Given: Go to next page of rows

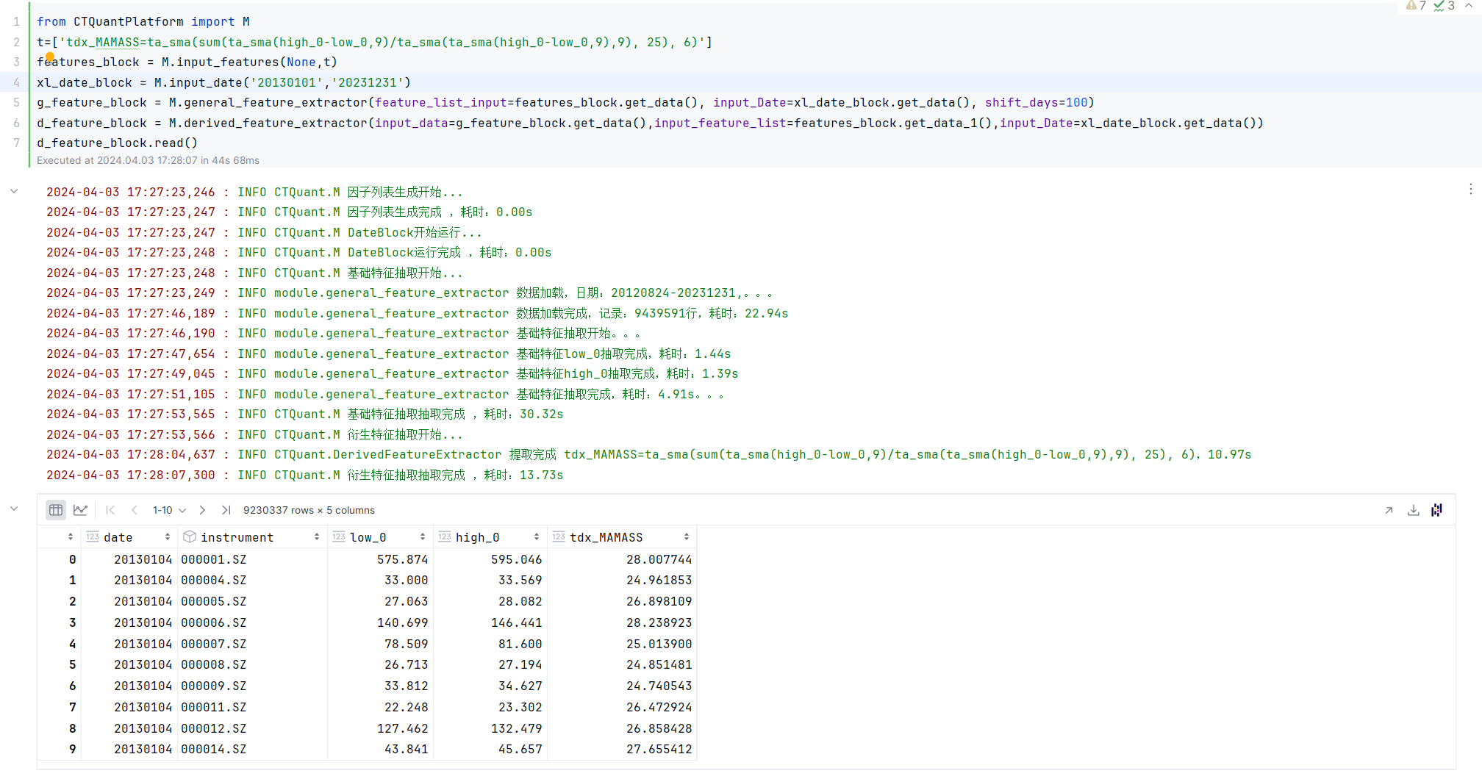Looking at the screenshot, I should 202,510.
